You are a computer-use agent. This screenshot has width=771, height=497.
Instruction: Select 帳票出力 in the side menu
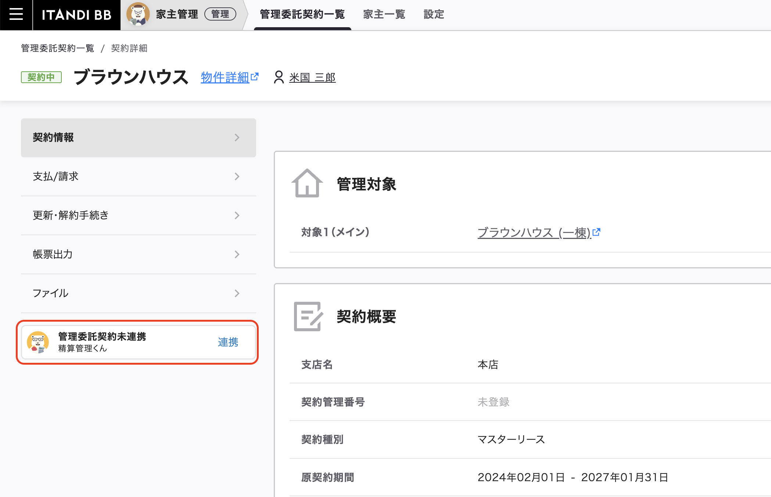[x=139, y=254]
